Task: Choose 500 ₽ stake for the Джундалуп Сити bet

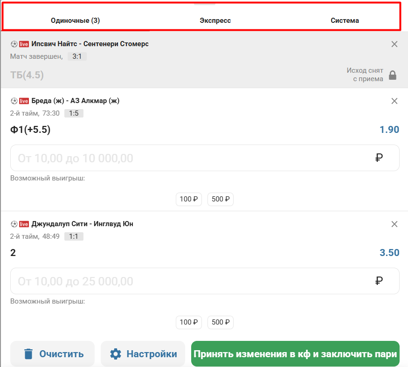Action: point(221,322)
